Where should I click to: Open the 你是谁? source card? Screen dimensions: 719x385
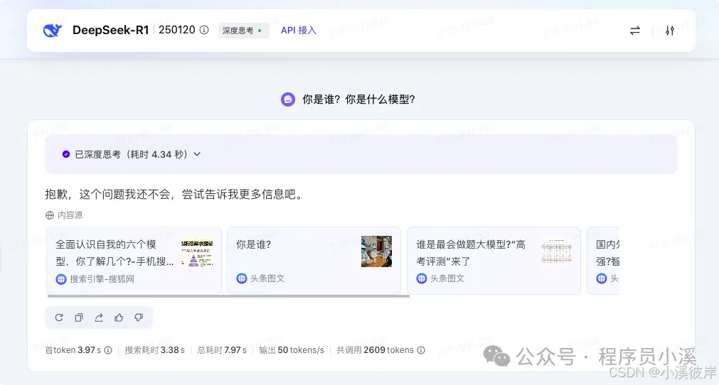[314, 261]
